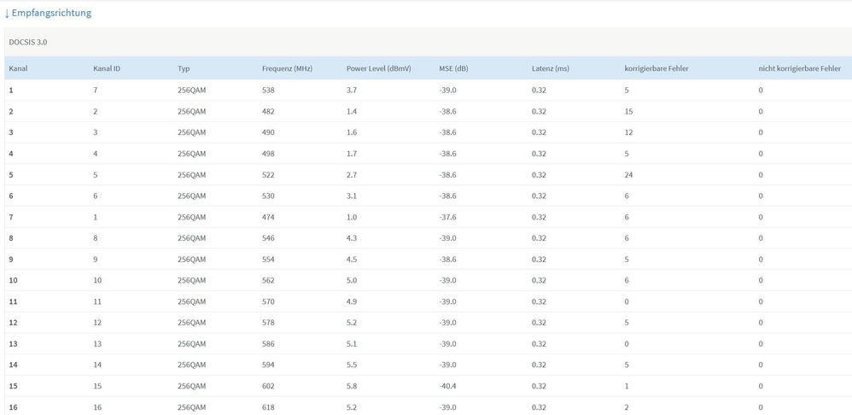Screen dimensions: 852x415
Task: Click power level 5.5
Action: pyautogui.click(x=352, y=365)
